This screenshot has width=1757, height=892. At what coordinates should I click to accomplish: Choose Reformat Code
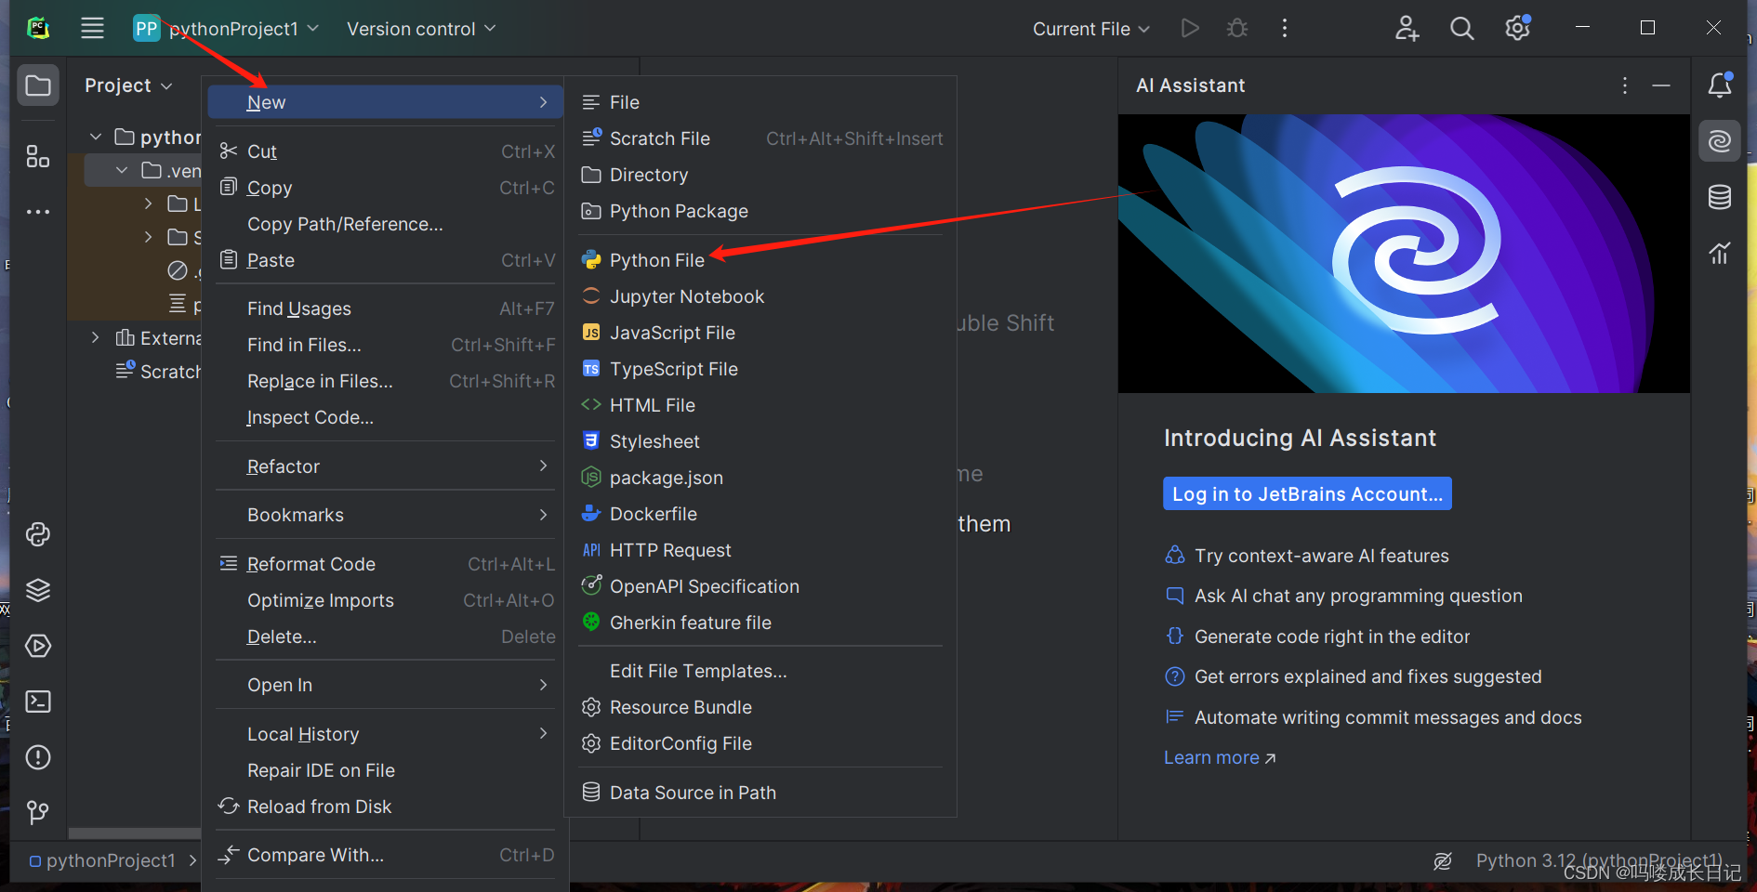386,564
